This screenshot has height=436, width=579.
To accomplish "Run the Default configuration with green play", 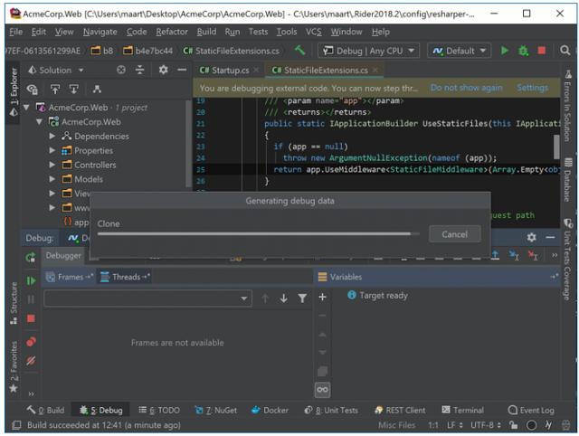I will pos(505,51).
